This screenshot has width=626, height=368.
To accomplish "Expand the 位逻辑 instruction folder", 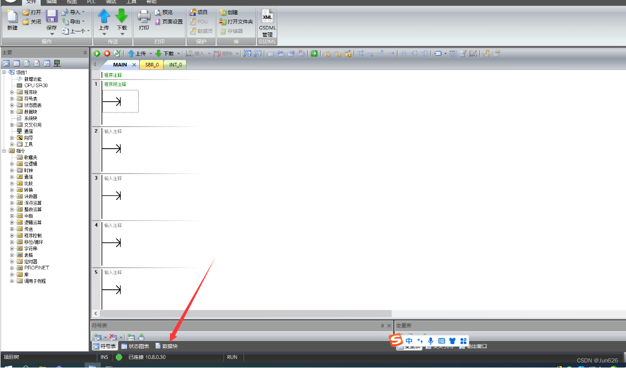I will coord(12,164).
